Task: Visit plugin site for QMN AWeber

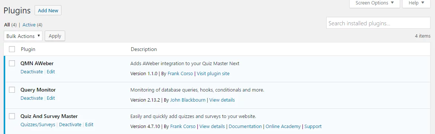Action: pos(213,74)
